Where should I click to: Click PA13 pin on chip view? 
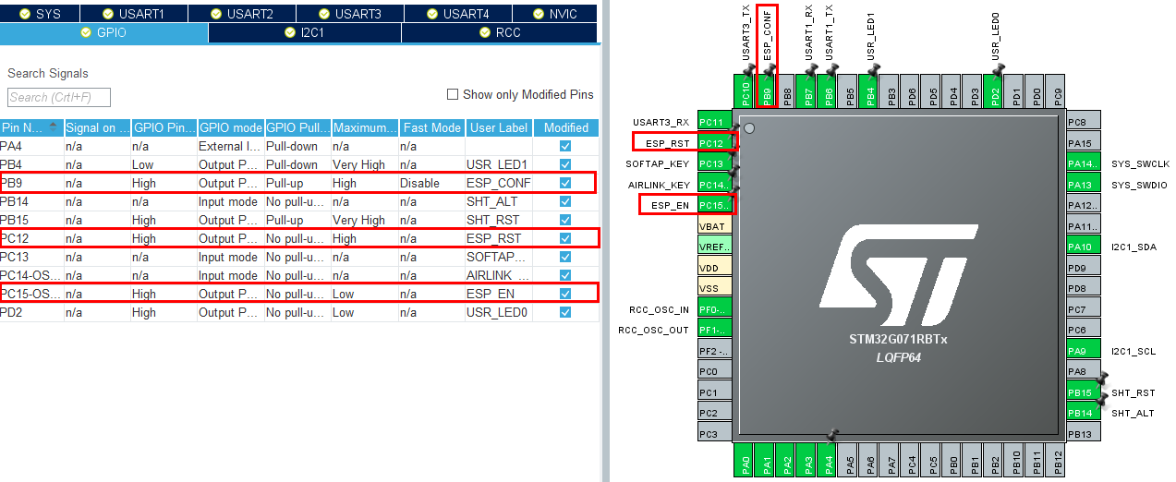click(x=1083, y=185)
